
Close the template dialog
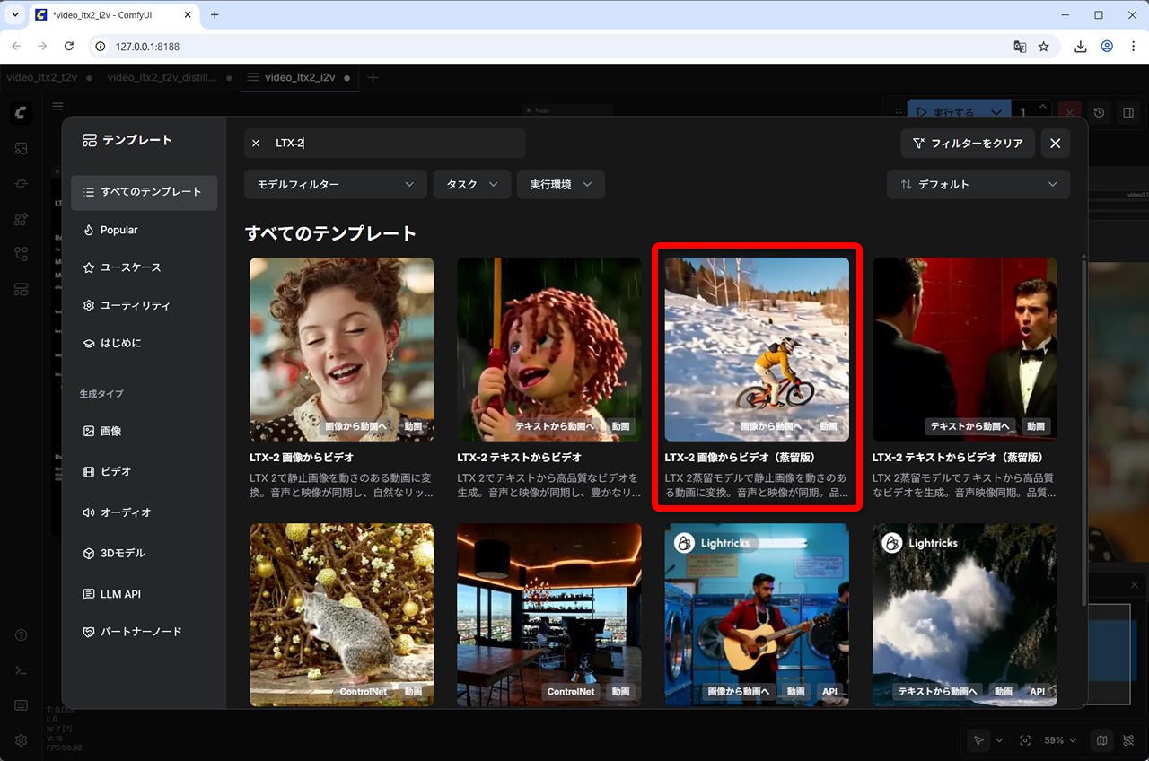click(1055, 144)
